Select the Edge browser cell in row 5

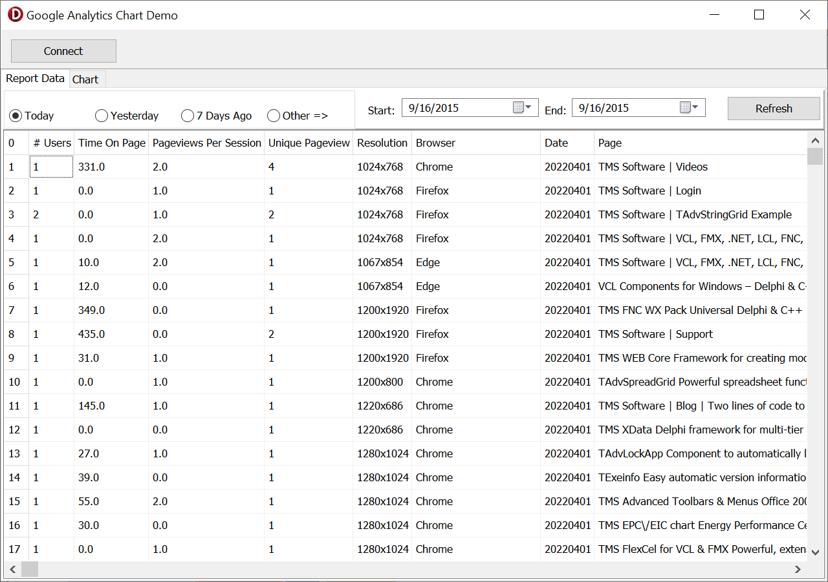pyautogui.click(x=476, y=262)
